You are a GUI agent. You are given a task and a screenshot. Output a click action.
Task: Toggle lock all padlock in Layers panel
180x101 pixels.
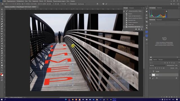click(x=164, y=68)
